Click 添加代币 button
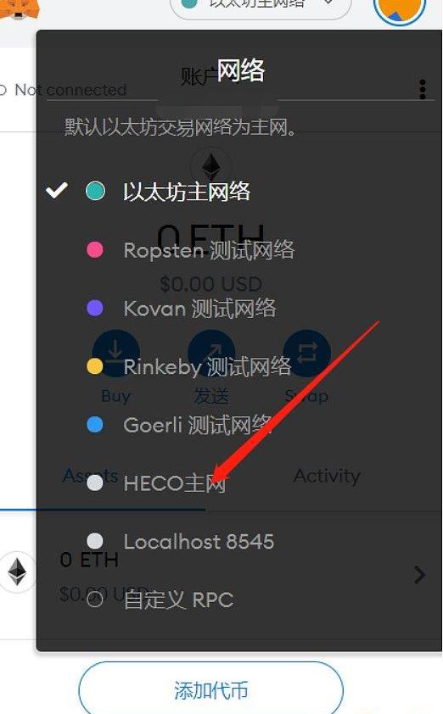The height and width of the screenshot is (714, 443). 211,689
